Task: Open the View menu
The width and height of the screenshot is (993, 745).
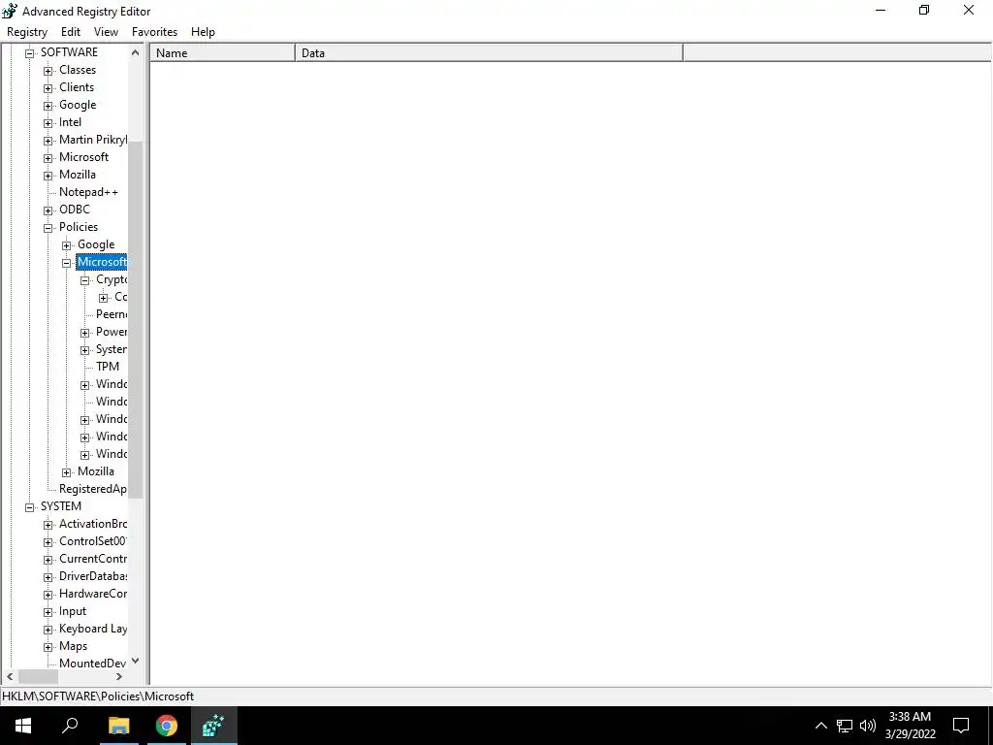Action: point(106,32)
